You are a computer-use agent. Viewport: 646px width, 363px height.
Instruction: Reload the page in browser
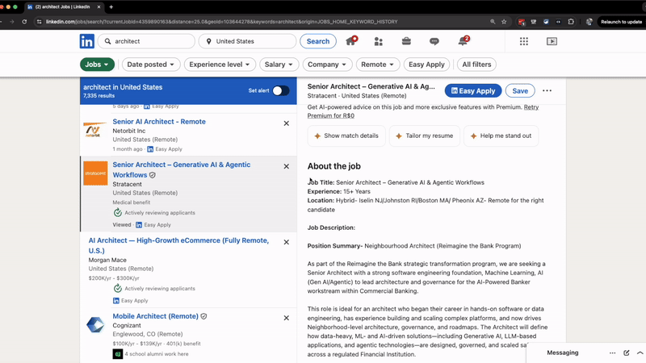coord(24,22)
